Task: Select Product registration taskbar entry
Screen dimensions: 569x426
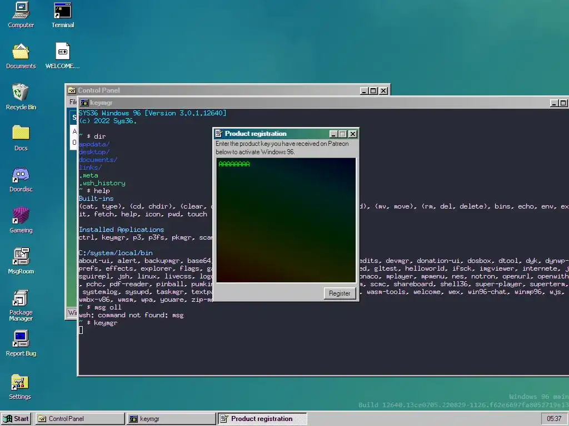Action: point(262,419)
